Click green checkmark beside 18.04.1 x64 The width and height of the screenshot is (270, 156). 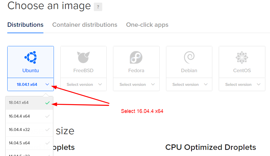click(47, 103)
